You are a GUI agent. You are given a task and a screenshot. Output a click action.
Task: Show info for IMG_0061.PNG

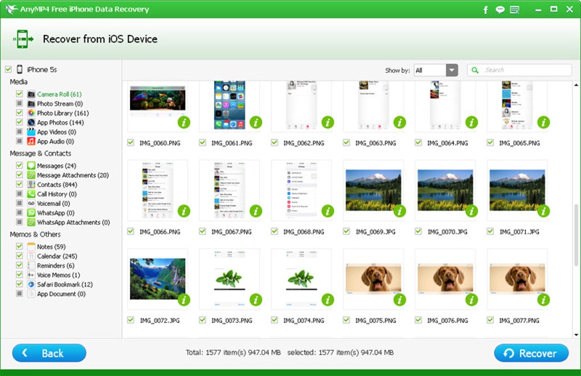(x=256, y=122)
